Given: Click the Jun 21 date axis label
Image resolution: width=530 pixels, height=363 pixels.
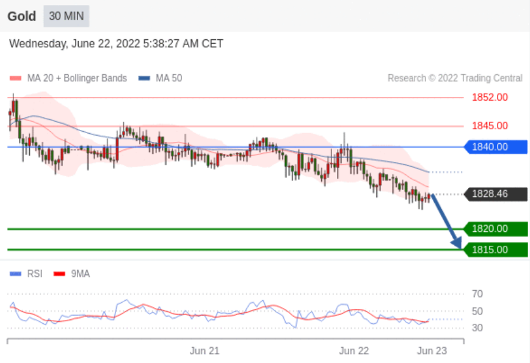Looking at the screenshot, I should click(x=204, y=351).
